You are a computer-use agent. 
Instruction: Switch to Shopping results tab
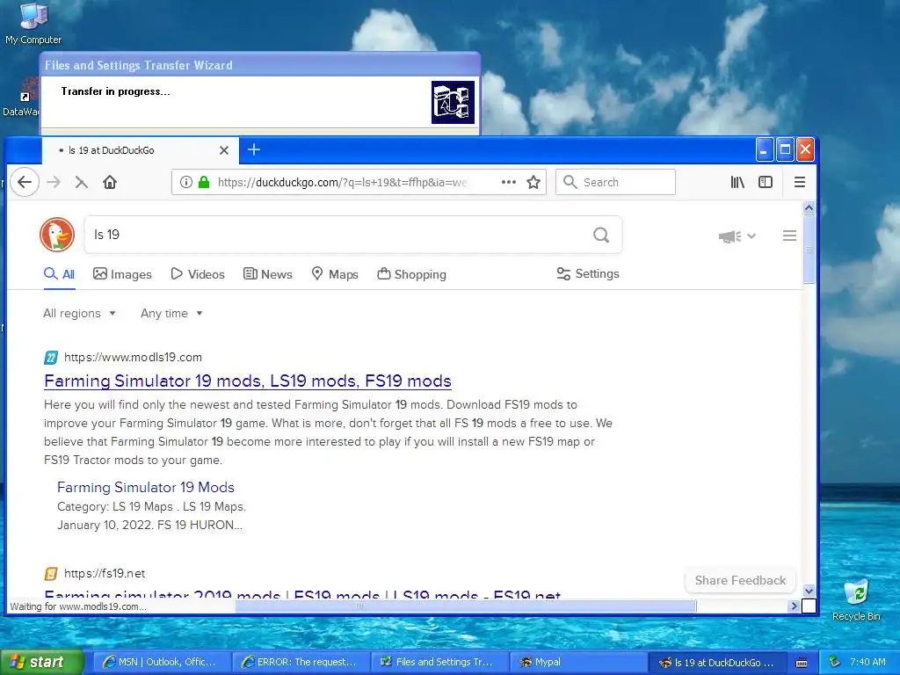[x=411, y=274]
